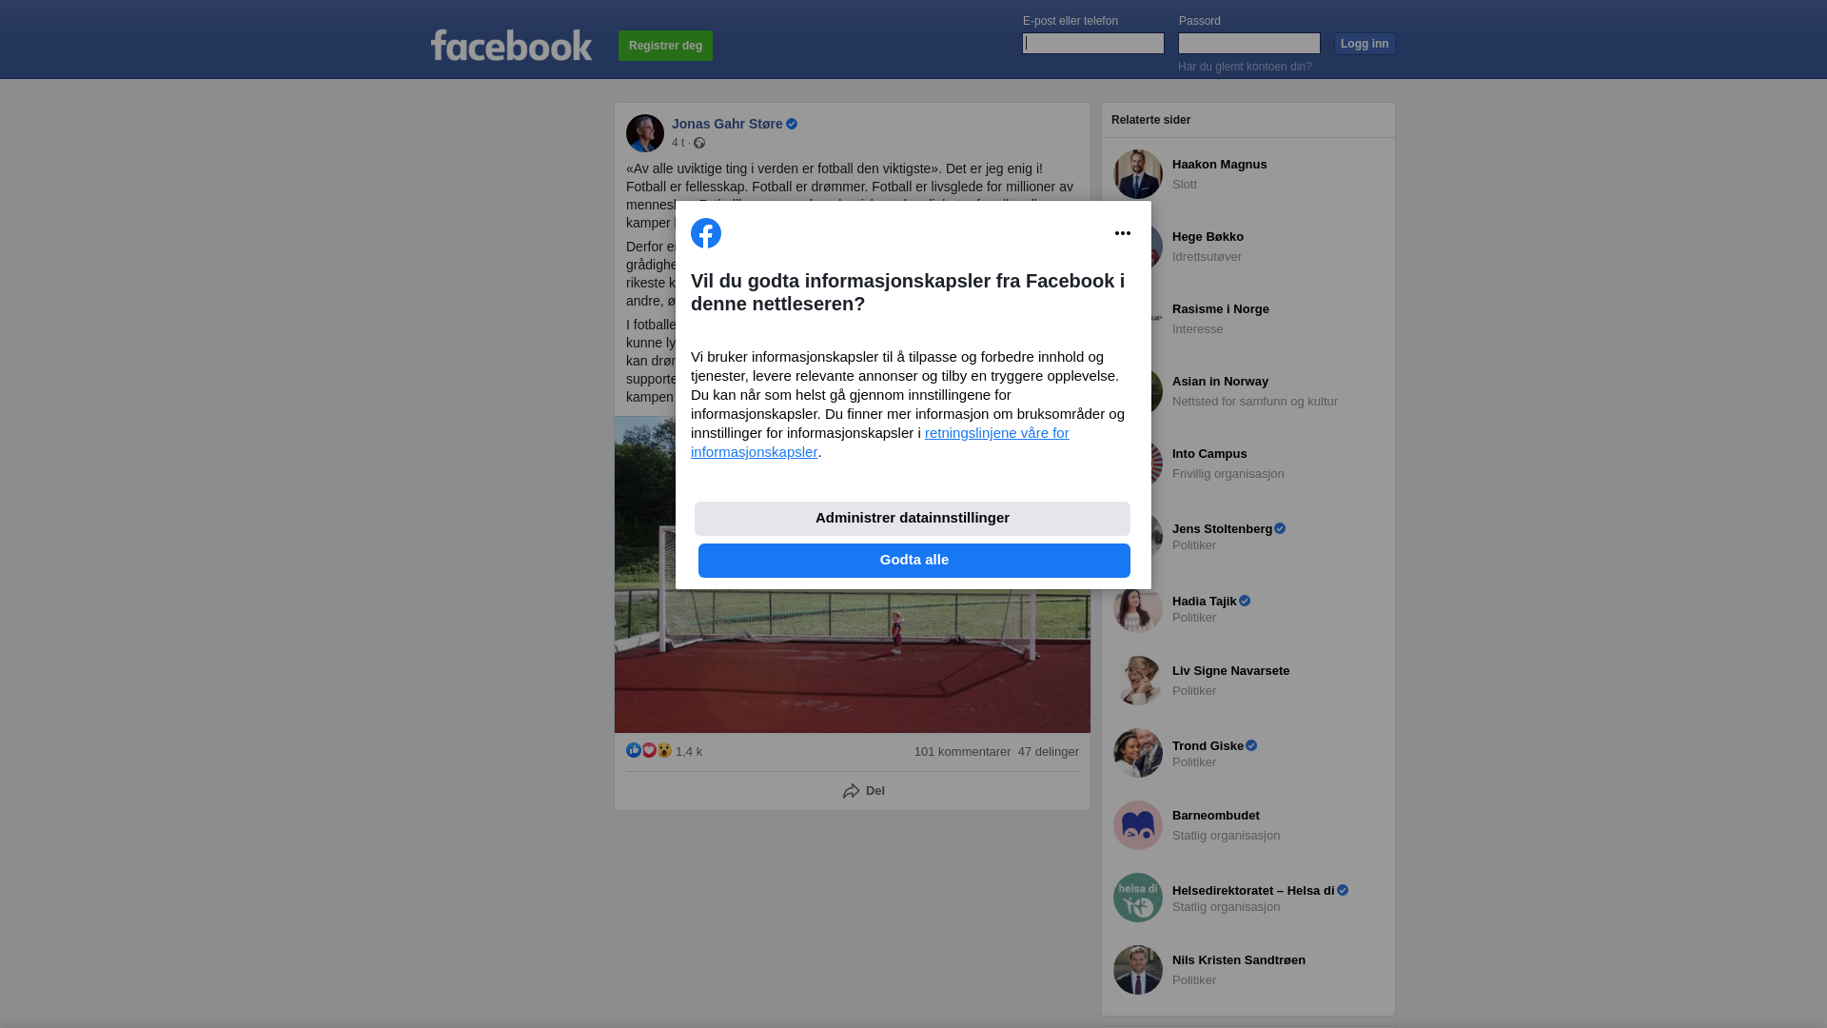Click Har du glemt kontoen din link
1827x1028 pixels.
1245,67
